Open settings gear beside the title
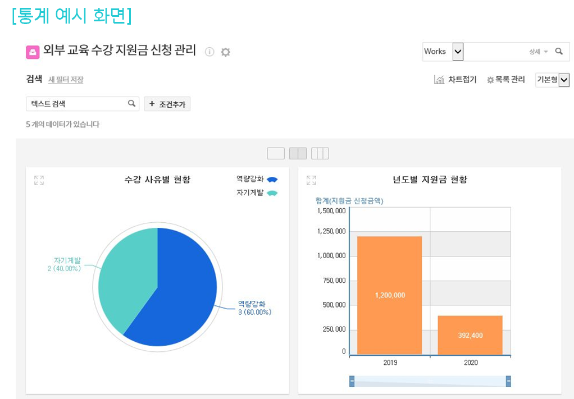Viewport: 574px width, 399px height. 226,52
